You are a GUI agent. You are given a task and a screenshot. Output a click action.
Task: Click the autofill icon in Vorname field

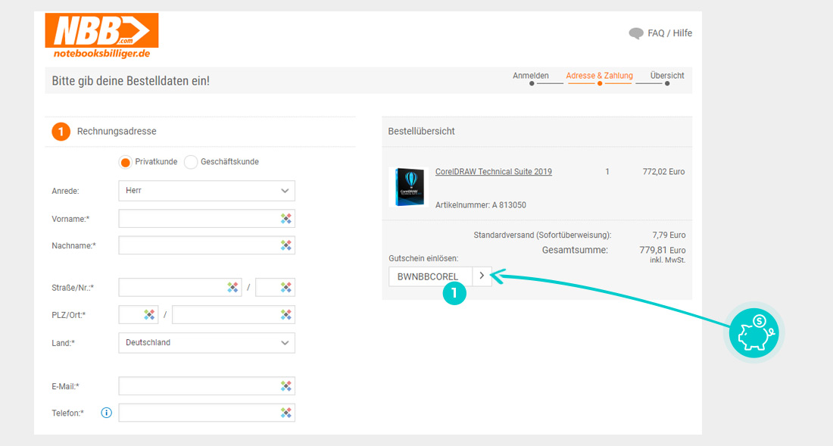click(285, 218)
